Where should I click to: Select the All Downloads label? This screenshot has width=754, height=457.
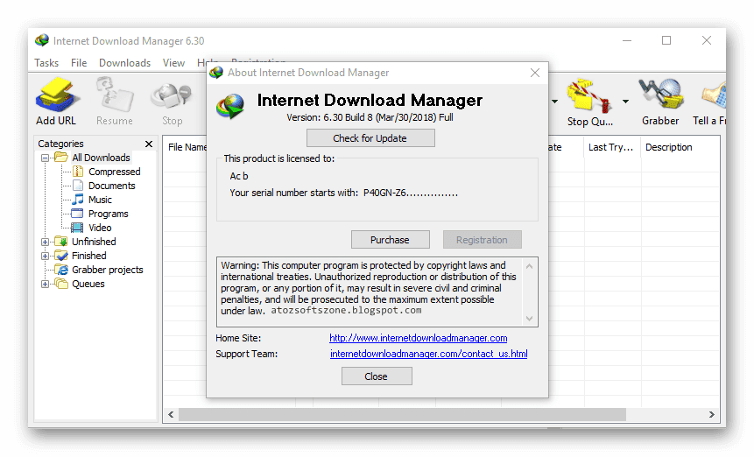click(101, 158)
